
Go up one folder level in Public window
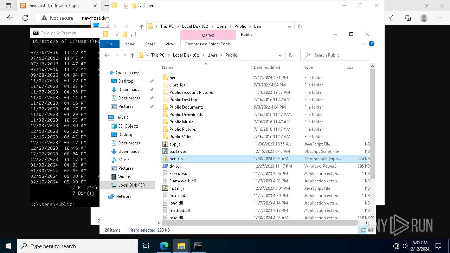point(132,55)
